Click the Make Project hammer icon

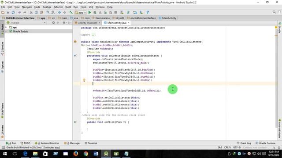[71, 12]
